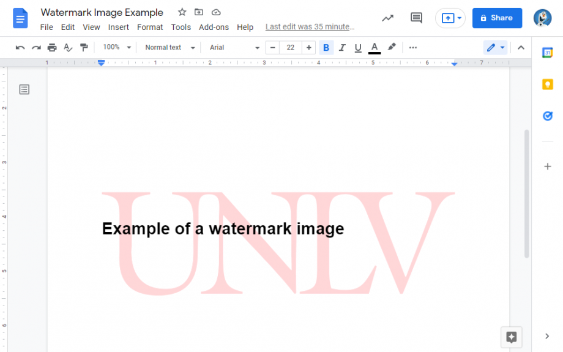563x352 pixels.
Task: Click the right indent marker on ruler
Action: (x=454, y=63)
